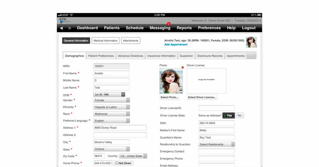Select Yes for Same as Address
The width and height of the screenshot is (319, 167).
228,115
